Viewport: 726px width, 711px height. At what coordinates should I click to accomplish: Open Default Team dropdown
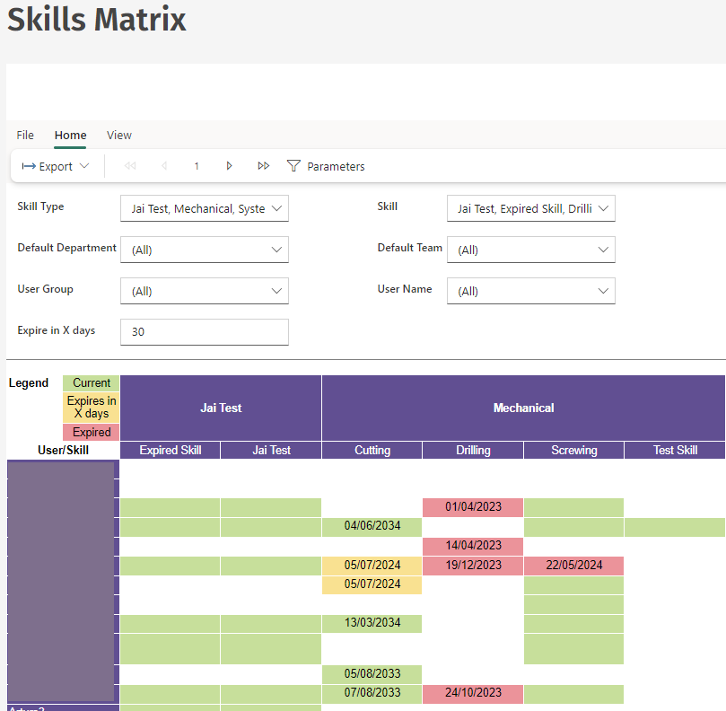pos(530,250)
